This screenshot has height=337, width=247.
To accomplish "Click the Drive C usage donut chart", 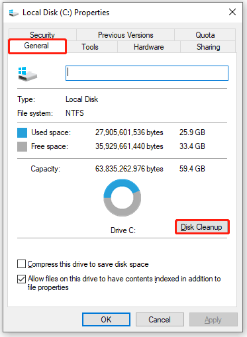I will [122, 198].
